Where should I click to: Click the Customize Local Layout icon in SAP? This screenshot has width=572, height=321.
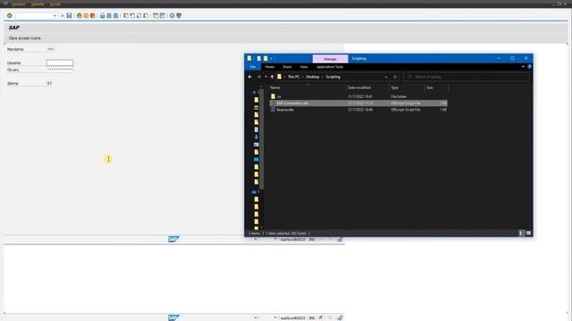179,16
